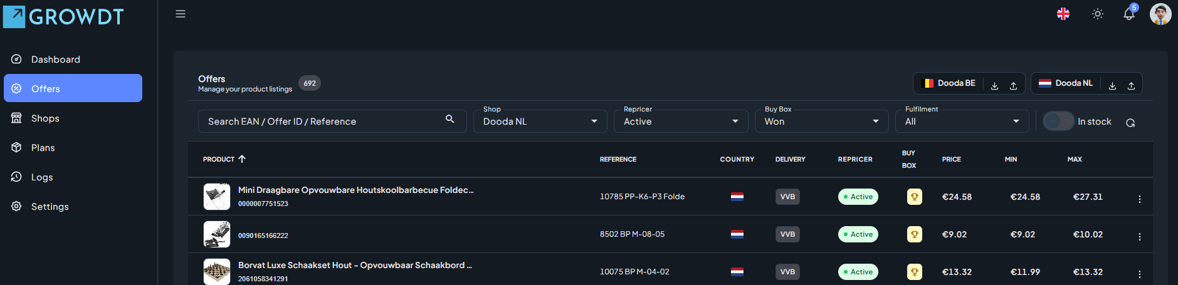The image size is (1178, 285).
Task: Toggle the hamburger sidebar menu icon
Action: pyautogui.click(x=181, y=14)
